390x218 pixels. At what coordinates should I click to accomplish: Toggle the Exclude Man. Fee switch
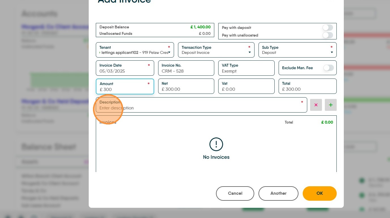[x=328, y=68]
